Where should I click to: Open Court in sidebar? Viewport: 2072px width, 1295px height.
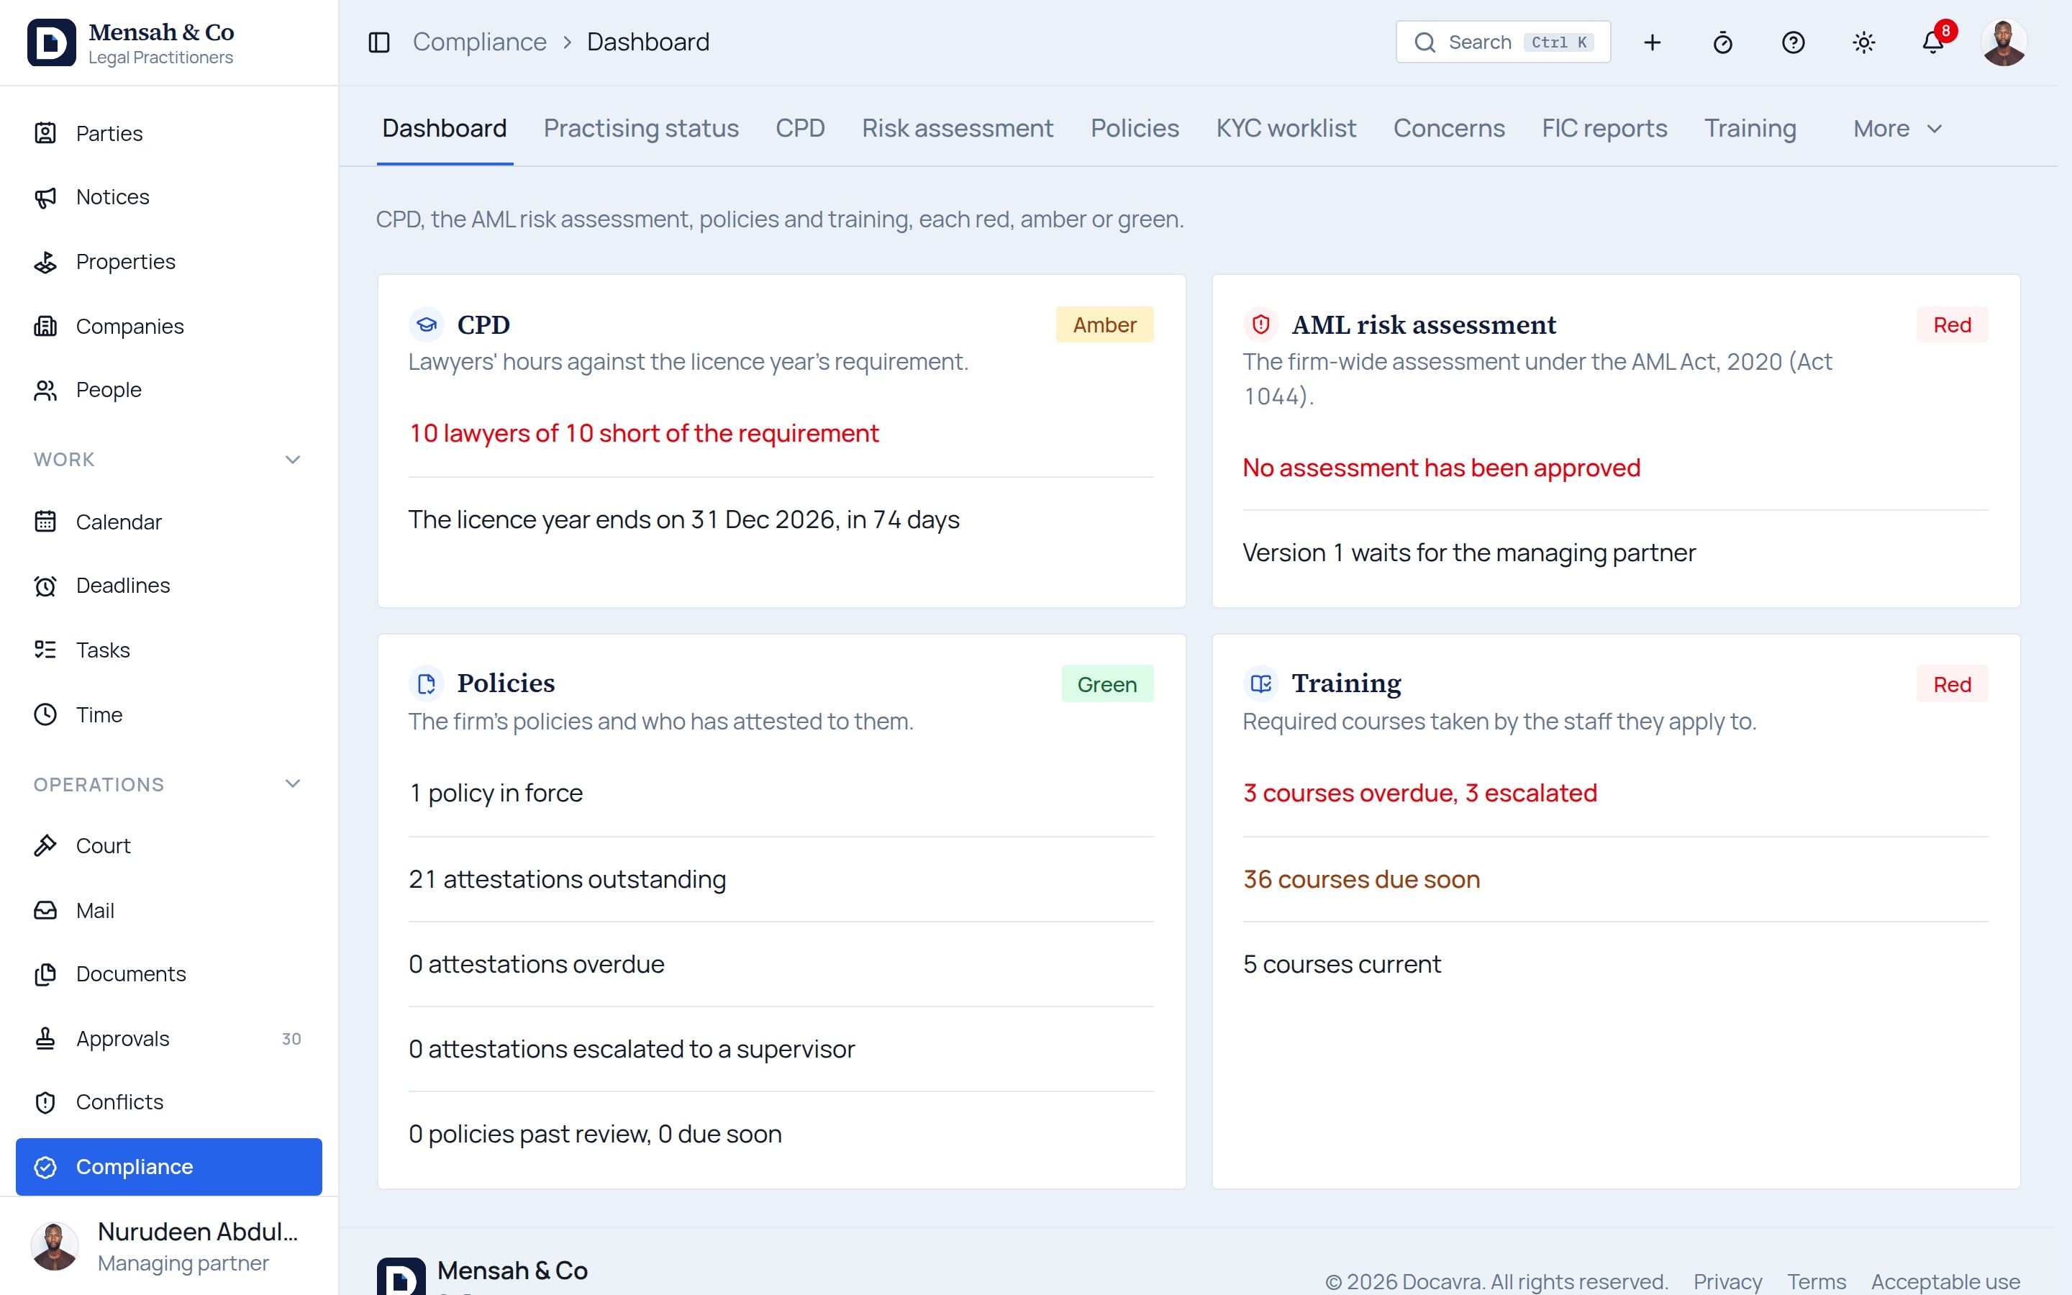(x=168, y=845)
